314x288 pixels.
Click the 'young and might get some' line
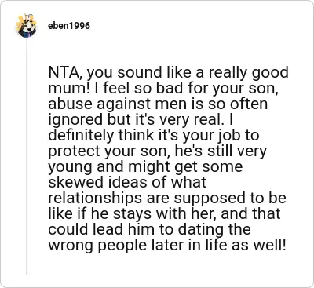click(145, 167)
